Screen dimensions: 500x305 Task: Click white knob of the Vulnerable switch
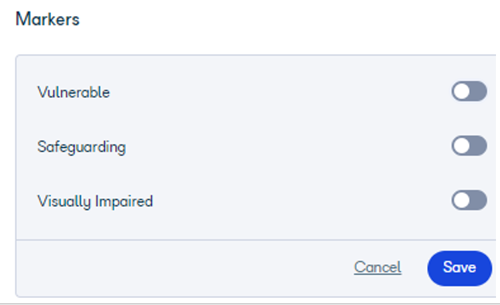pyautogui.click(x=461, y=91)
